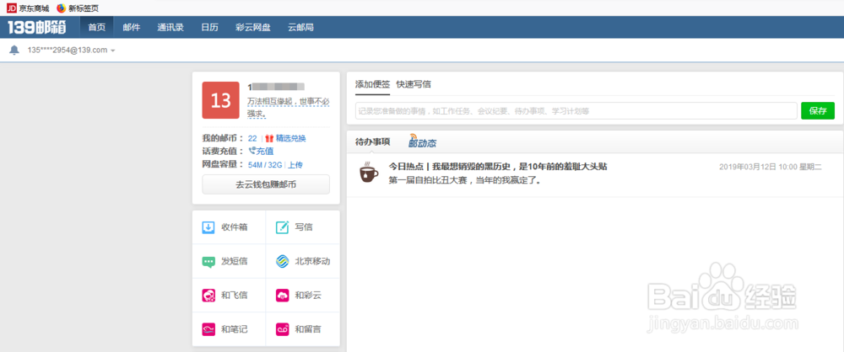Open the 邮件 navigation tab
Screen dimensions: 844x352
[x=132, y=28]
